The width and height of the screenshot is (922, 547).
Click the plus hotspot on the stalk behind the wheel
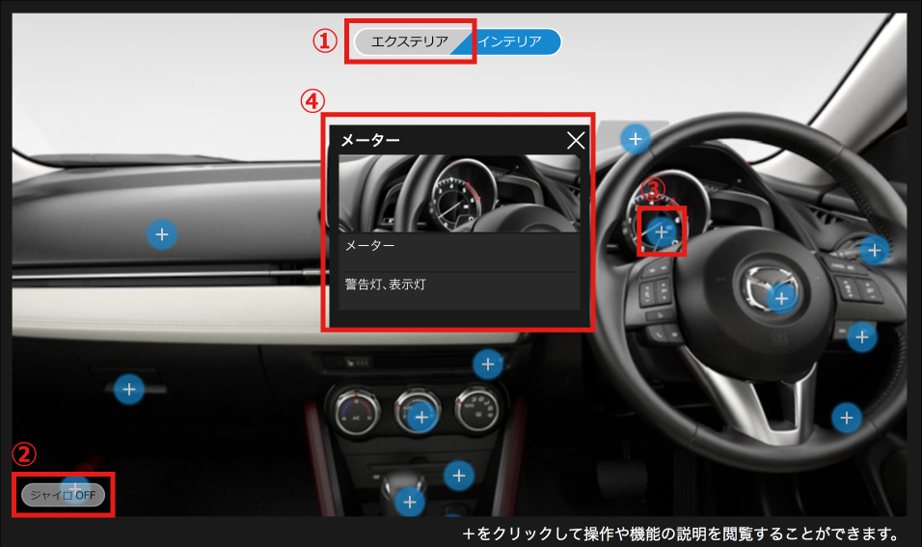(874, 251)
